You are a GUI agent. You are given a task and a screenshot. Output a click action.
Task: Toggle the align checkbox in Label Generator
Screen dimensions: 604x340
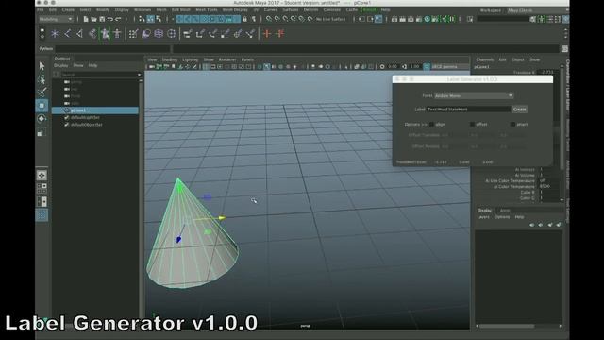pyautogui.click(x=432, y=124)
